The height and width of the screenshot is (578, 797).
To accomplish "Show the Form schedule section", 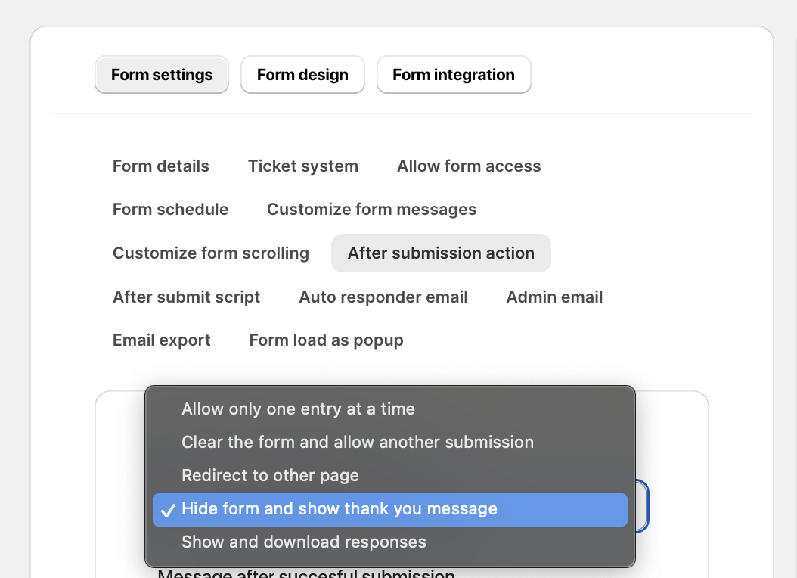I will tap(170, 210).
